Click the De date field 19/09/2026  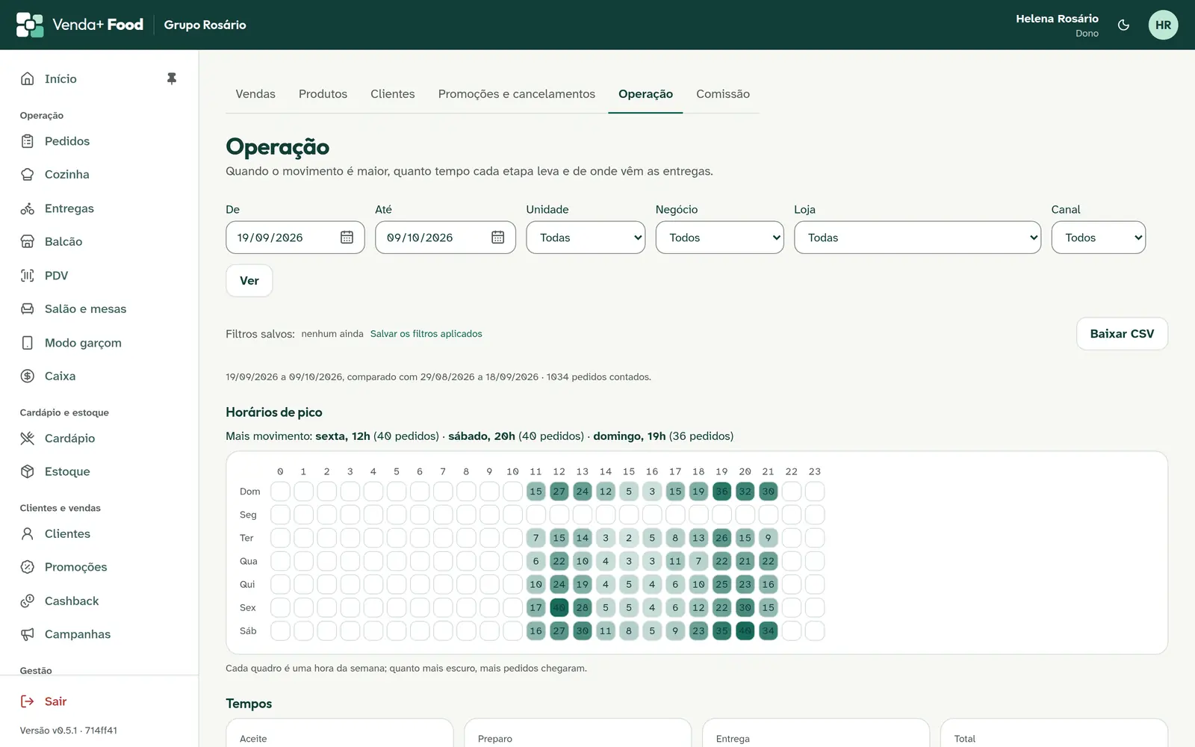(295, 238)
